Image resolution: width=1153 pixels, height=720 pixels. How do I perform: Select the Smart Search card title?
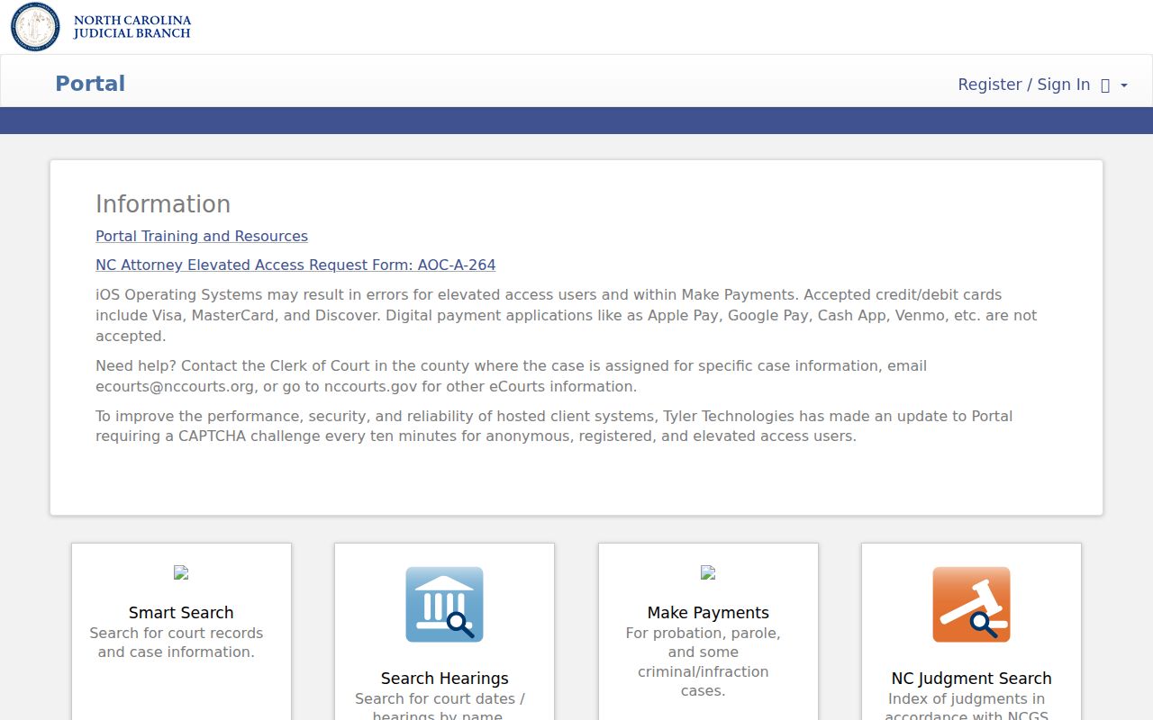point(181,613)
